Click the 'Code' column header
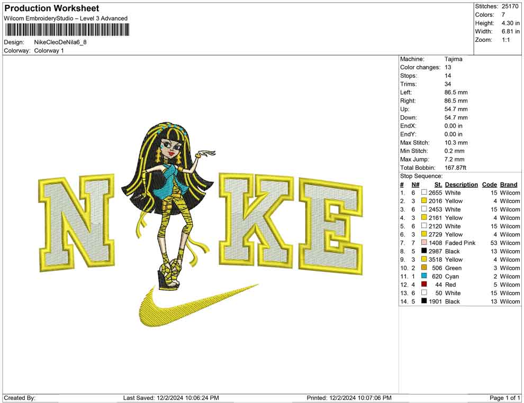This screenshot has width=524, height=403. point(489,185)
